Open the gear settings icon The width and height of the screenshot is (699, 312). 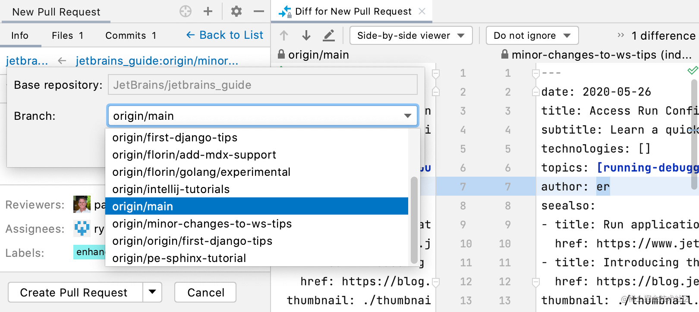coord(236,11)
